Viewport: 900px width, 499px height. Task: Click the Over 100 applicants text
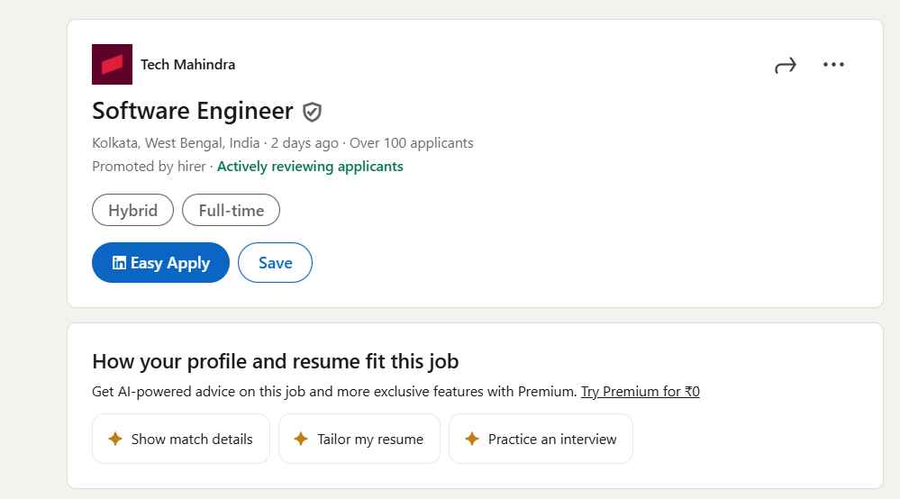tap(411, 143)
